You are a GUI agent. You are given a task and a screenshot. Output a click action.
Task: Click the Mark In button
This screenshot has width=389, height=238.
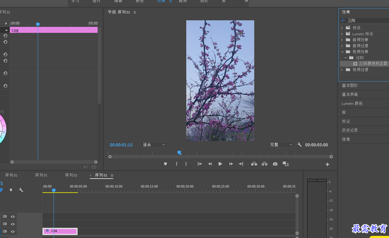click(176, 164)
